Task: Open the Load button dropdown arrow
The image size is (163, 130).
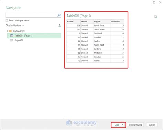Action: point(123,125)
